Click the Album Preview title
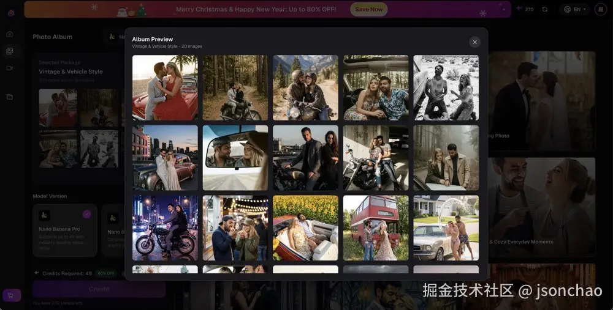613x310 pixels. coord(153,39)
